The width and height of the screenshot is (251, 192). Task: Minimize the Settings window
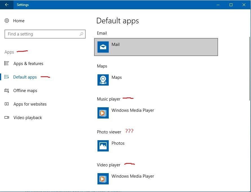point(218,5)
